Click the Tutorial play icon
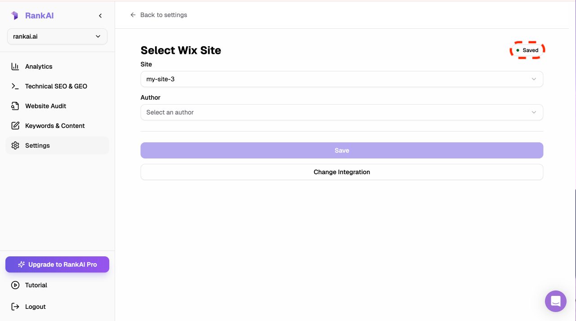Viewport: 576px width, 321px height. click(15, 285)
